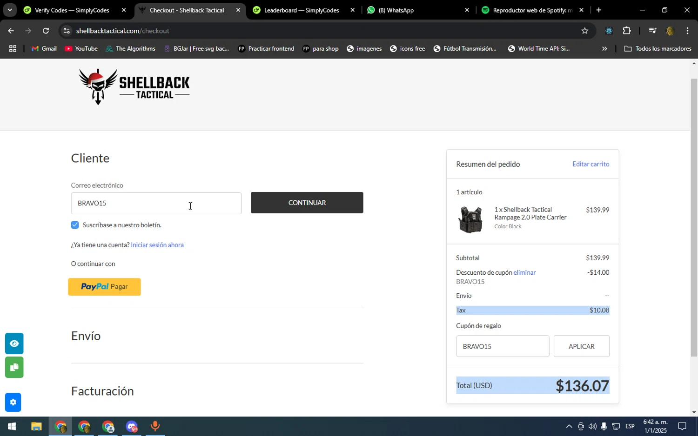Open the Windows Start menu
This screenshot has height=436, width=698.
[x=12, y=426]
